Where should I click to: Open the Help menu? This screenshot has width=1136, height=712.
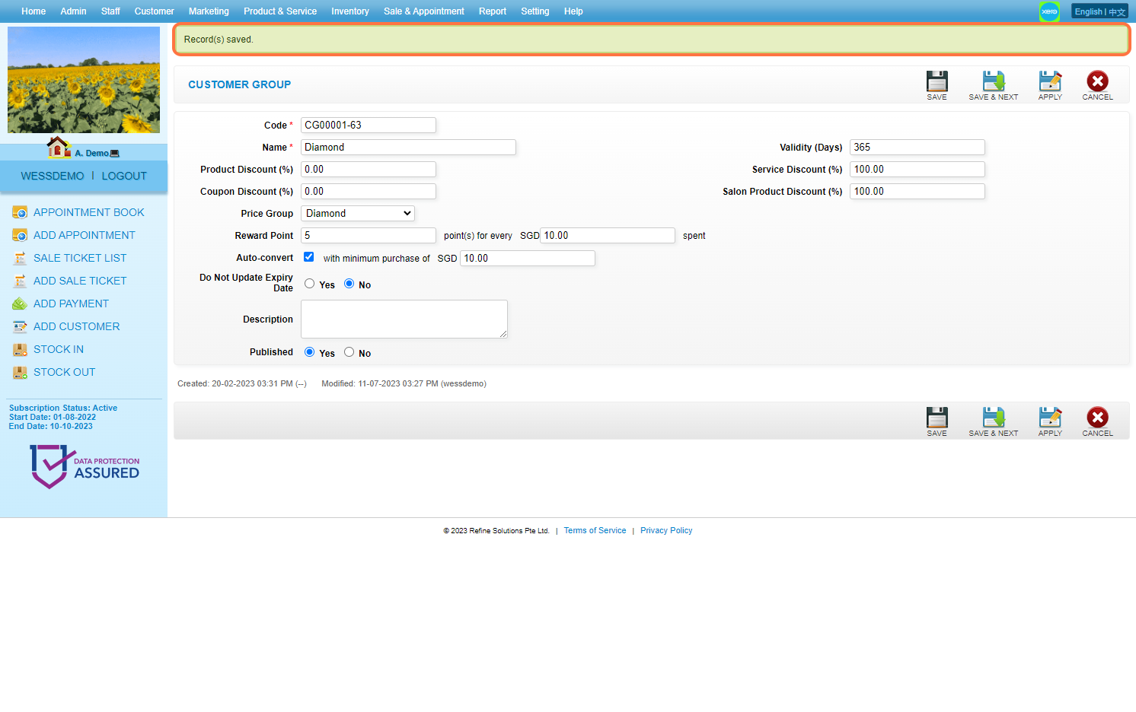click(573, 11)
